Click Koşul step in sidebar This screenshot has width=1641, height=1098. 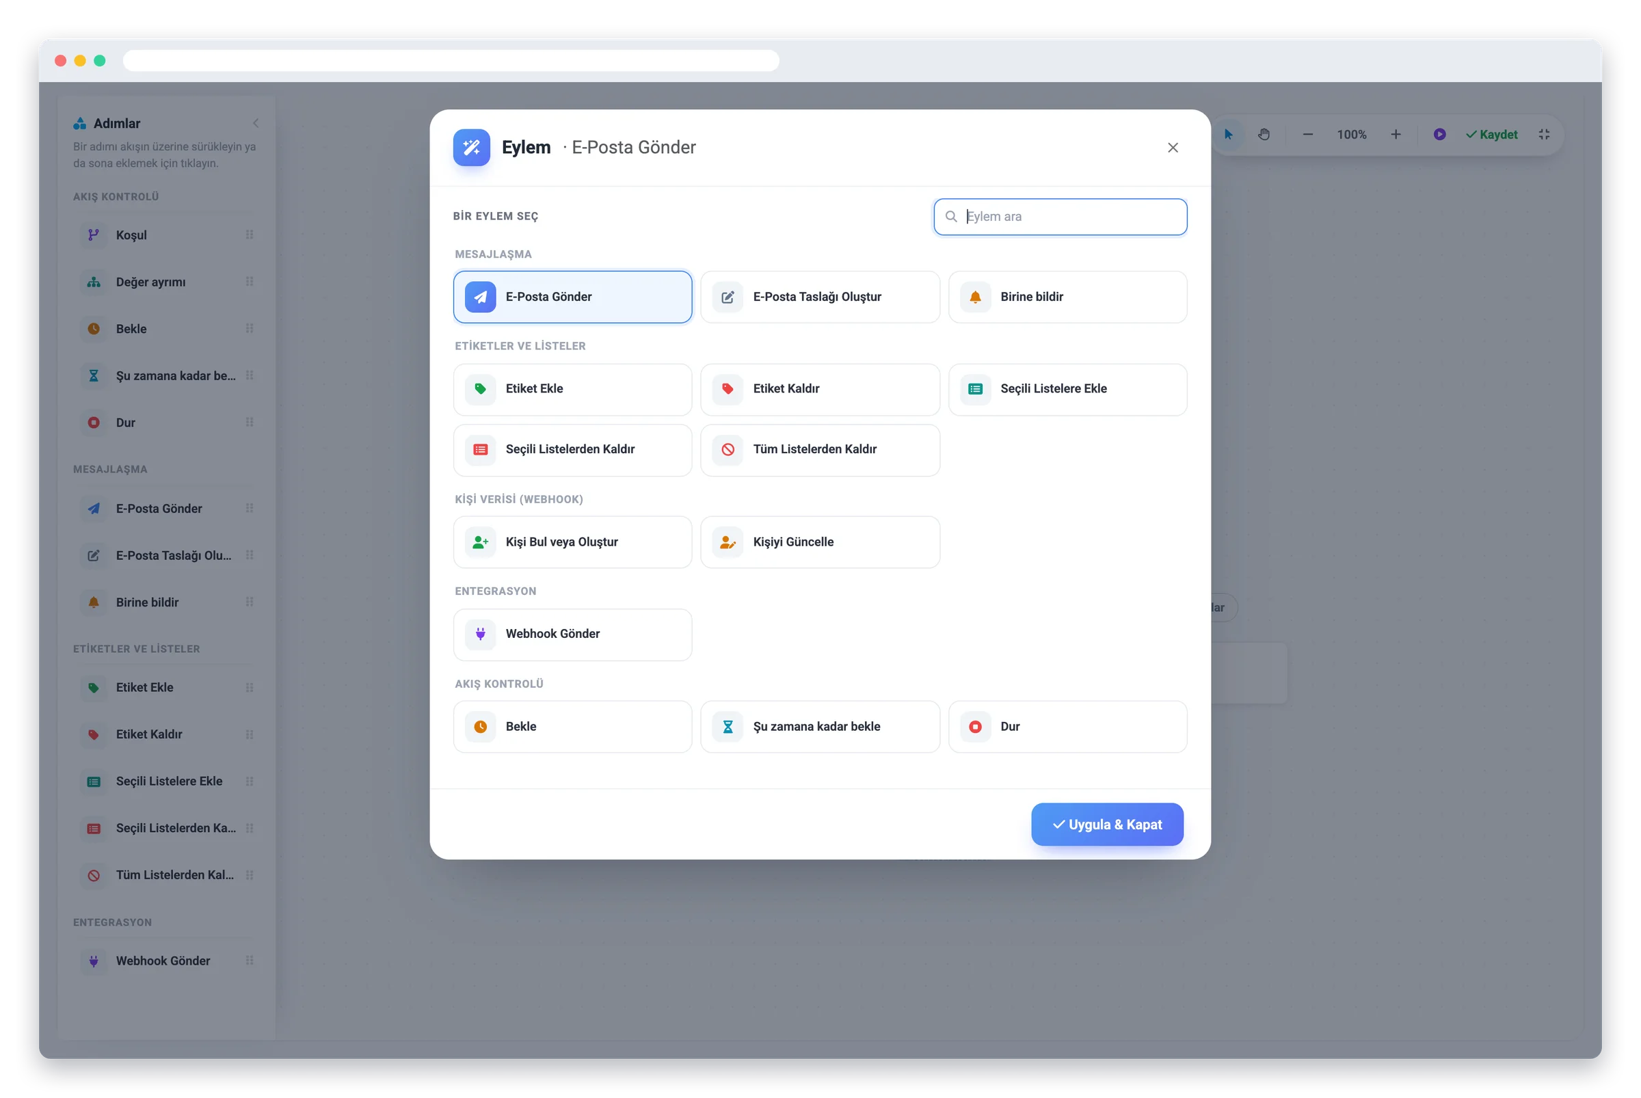coord(167,235)
